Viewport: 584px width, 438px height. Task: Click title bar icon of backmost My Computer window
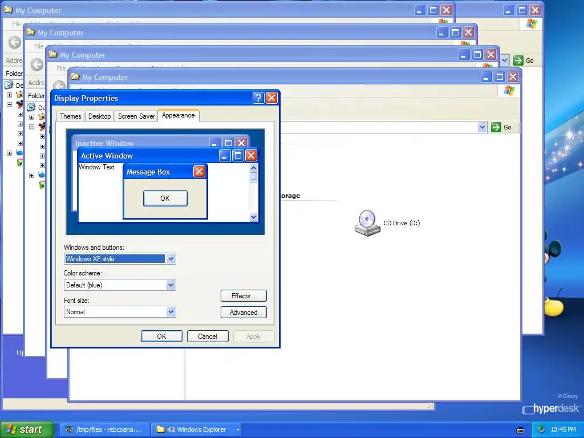point(9,10)
